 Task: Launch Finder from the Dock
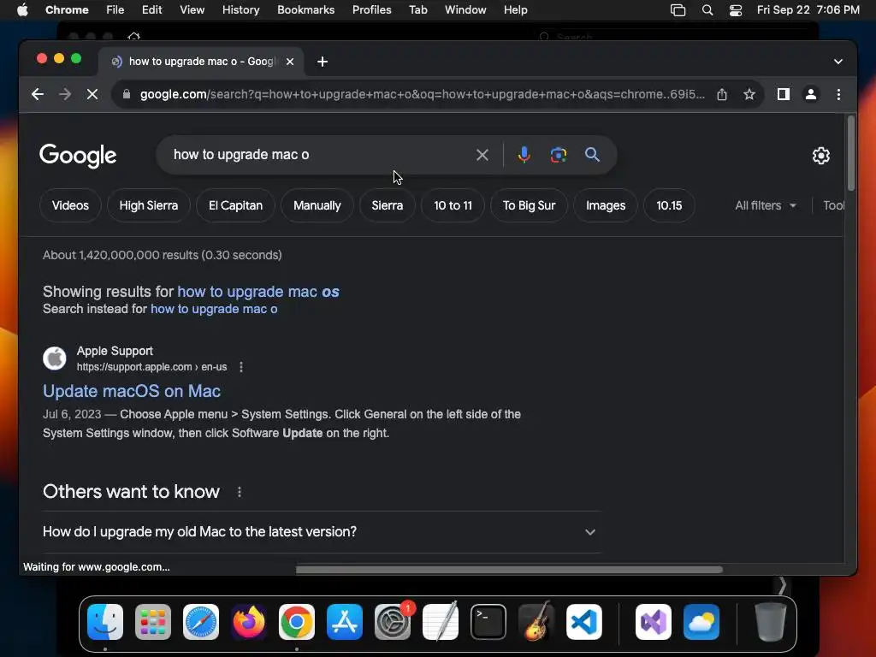105,622
